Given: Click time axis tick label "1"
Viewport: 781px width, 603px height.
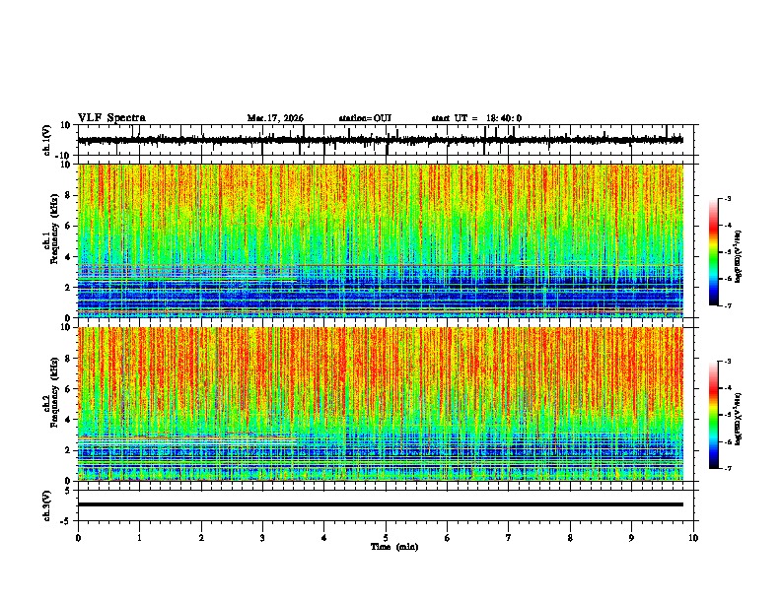Looking at the screenshot, I should coord(139,538).
